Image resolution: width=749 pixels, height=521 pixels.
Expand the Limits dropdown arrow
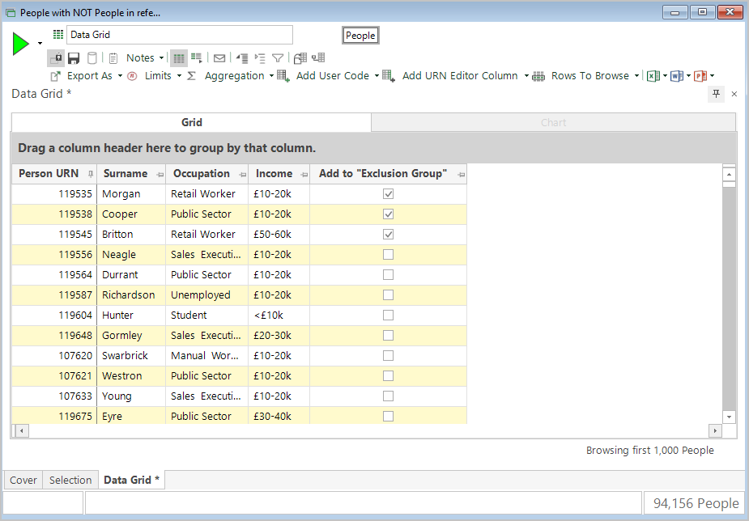[179, 76]
